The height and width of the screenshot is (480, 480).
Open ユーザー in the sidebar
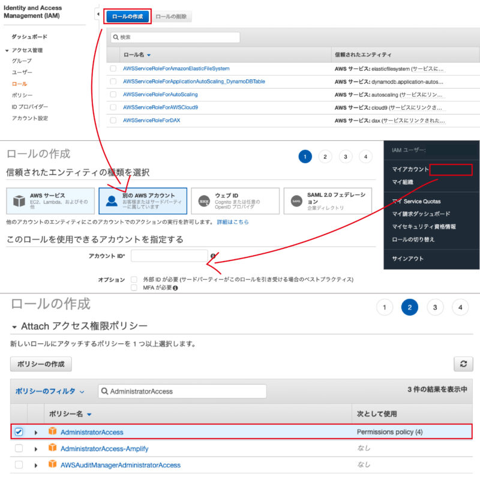[22, 72]
